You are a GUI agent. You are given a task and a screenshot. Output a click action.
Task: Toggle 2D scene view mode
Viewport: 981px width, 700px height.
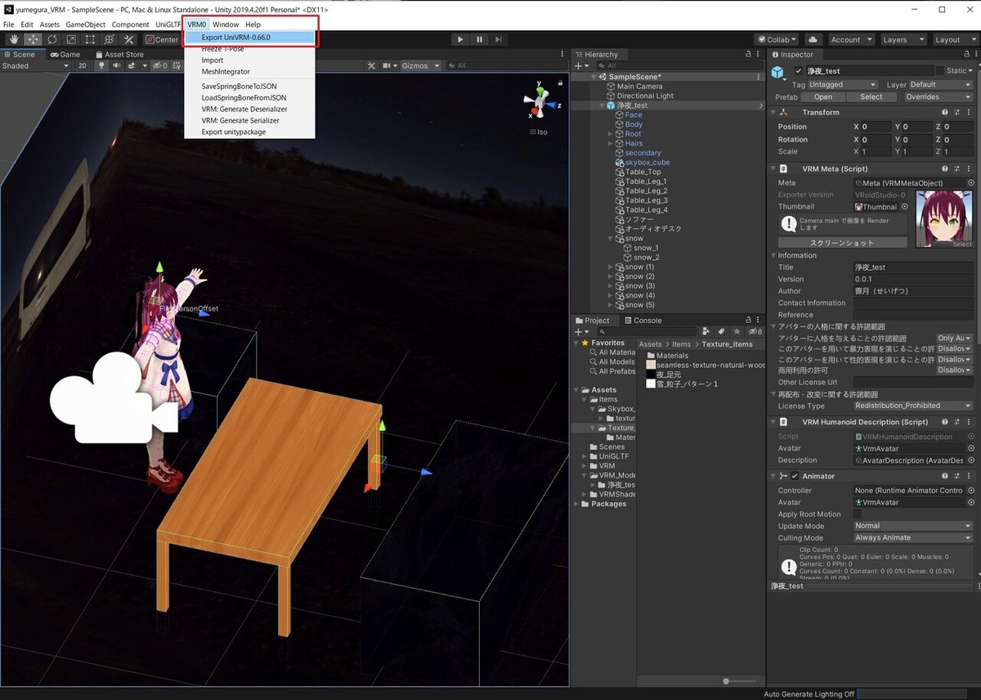[x=82, y=65]
